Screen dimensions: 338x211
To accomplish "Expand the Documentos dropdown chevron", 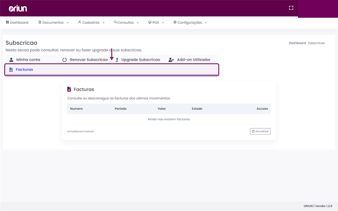I will click(x=68, y=23).
